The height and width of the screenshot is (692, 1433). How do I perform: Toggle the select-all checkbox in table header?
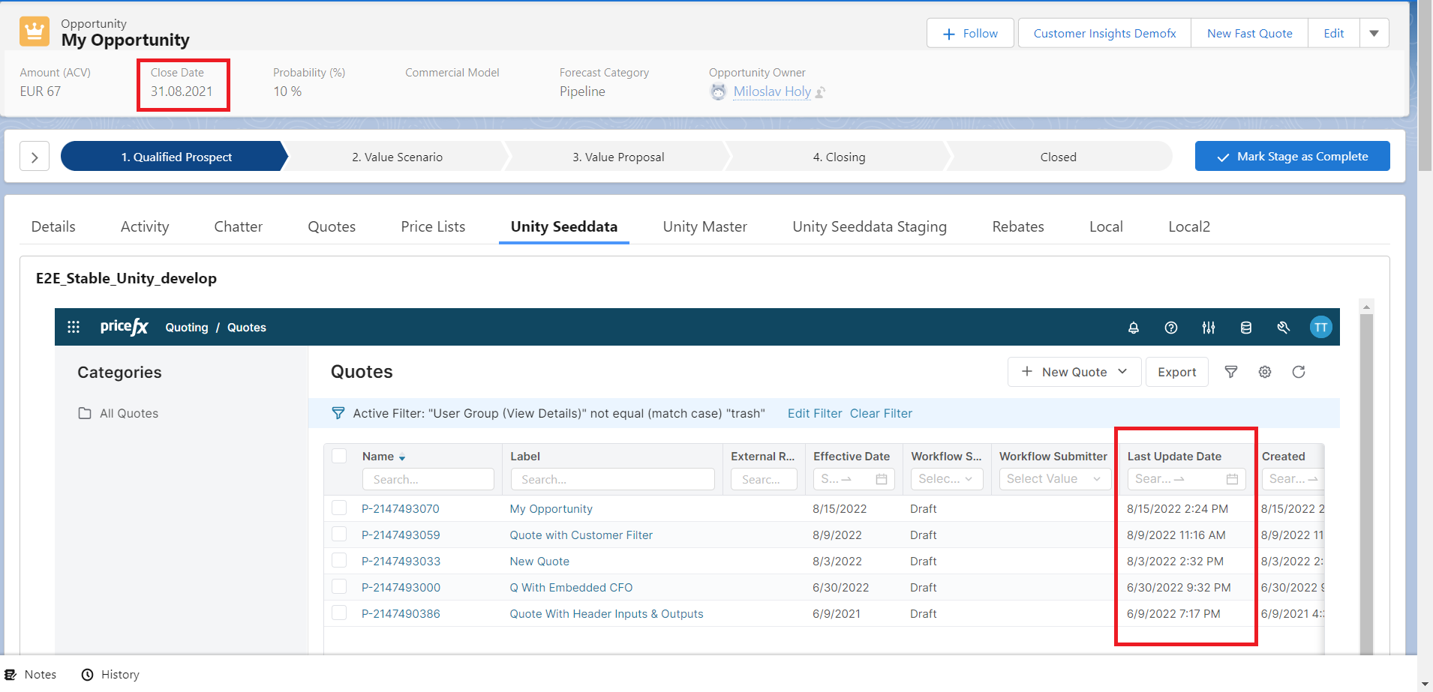pyautogui.click(x=339, y=456)
